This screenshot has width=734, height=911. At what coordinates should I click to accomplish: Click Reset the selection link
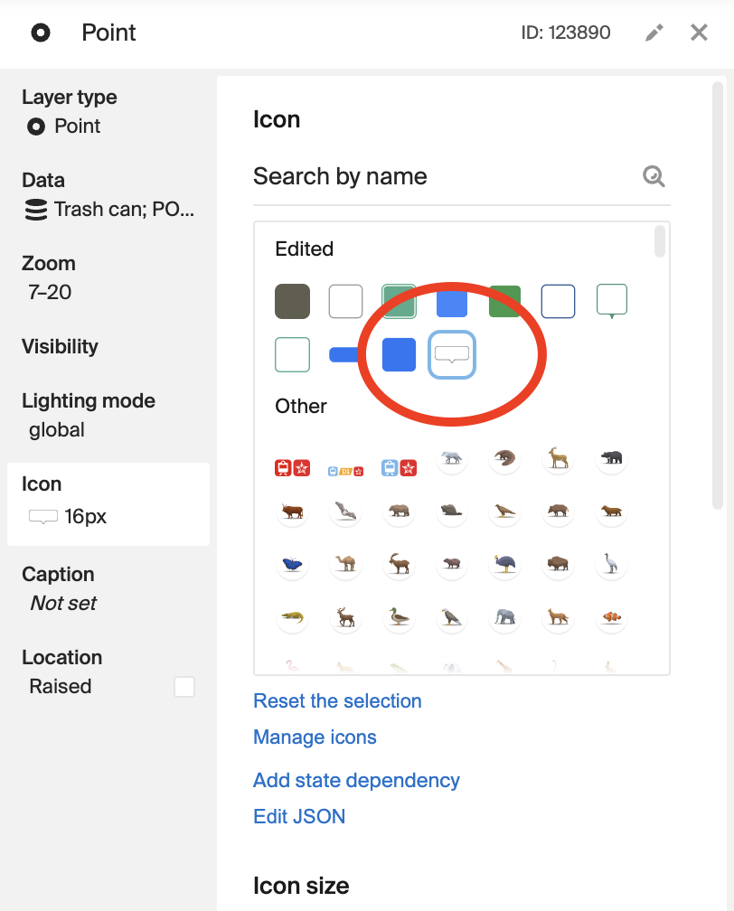coord(337,700)
